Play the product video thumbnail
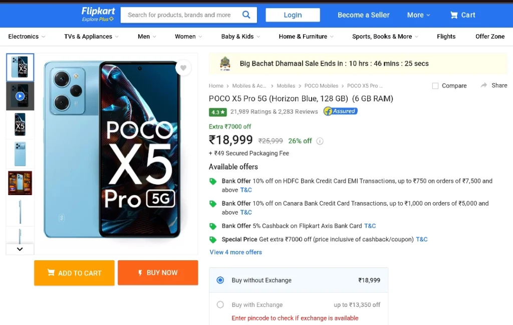Viewport: 513px width, 325px height. pos(20,96)
